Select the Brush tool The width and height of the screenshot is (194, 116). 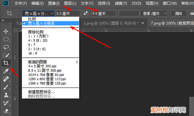pos(6,87)
